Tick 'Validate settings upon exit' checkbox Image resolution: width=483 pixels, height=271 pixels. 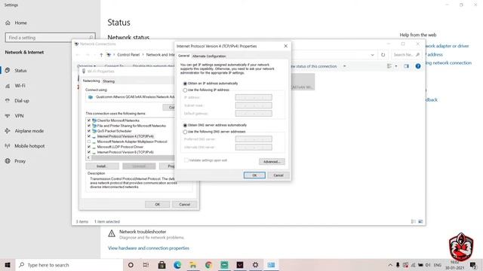pos(186,160)
